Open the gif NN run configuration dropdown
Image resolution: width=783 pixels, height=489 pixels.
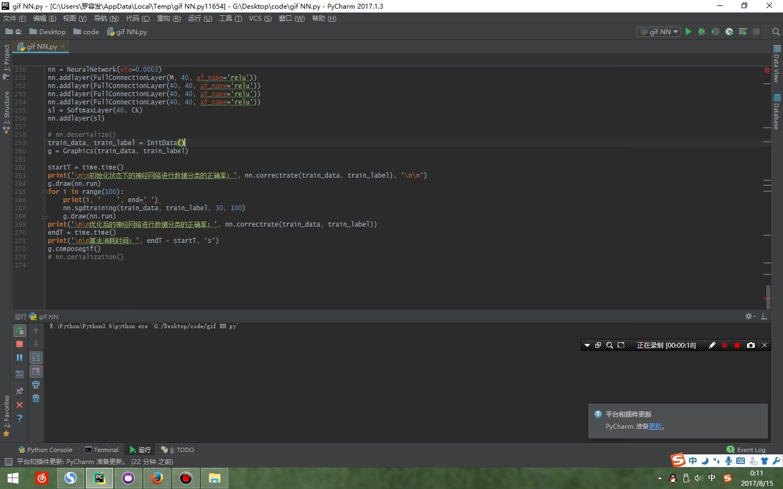(x=658, y=32)
